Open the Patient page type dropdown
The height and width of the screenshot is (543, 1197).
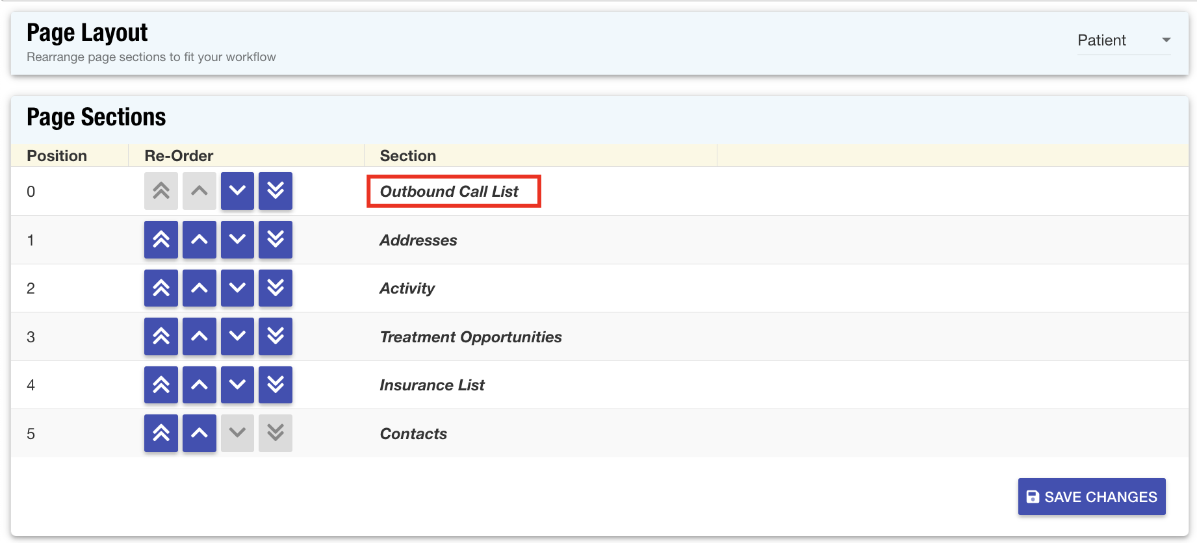tap(1124, 40)
